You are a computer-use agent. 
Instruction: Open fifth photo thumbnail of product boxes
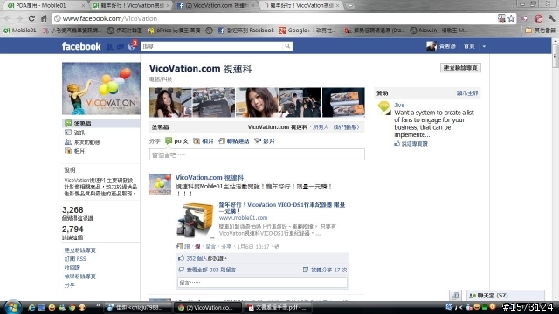click(343, 103)
